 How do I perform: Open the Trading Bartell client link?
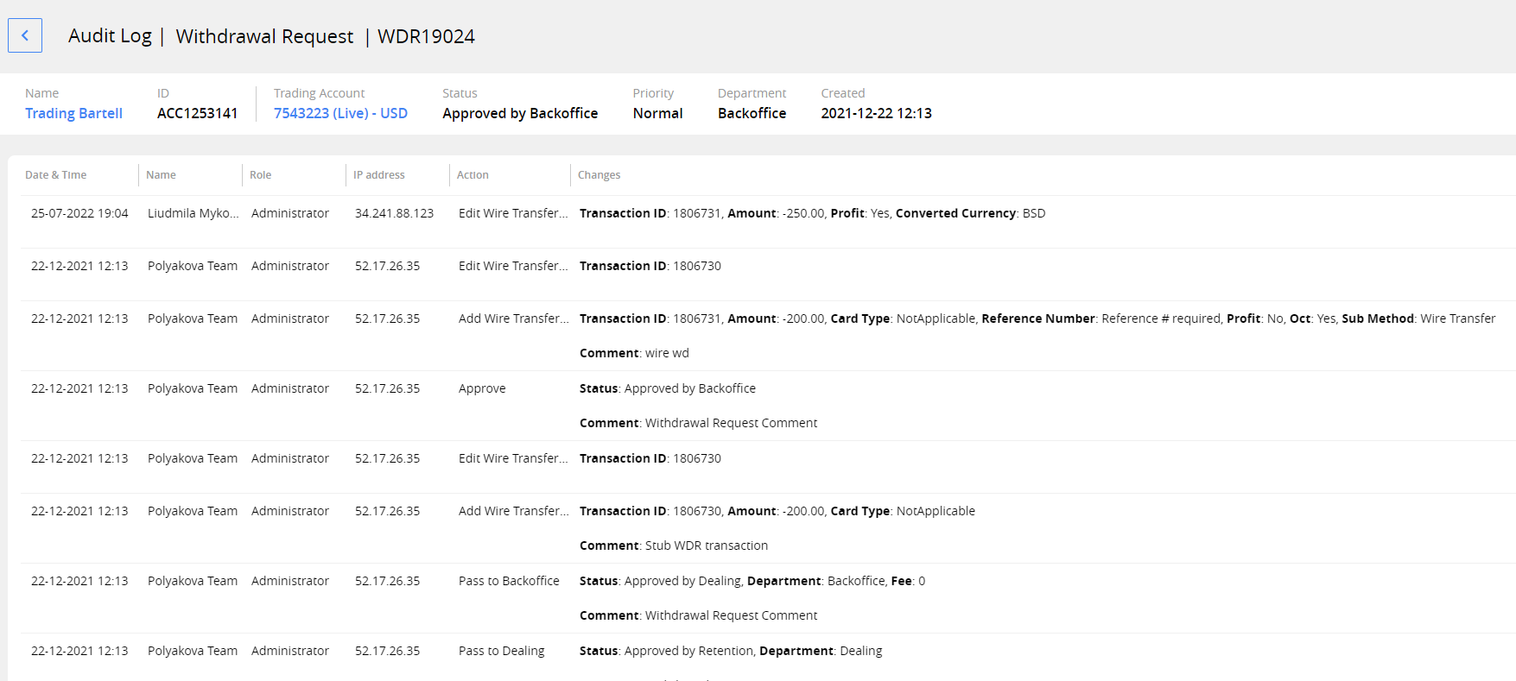pos(73,113)
